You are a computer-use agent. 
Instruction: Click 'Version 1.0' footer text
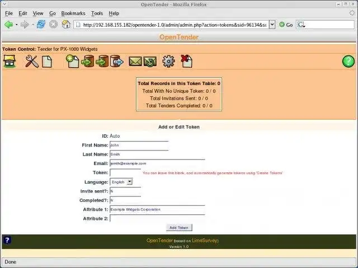click(179, 247)
